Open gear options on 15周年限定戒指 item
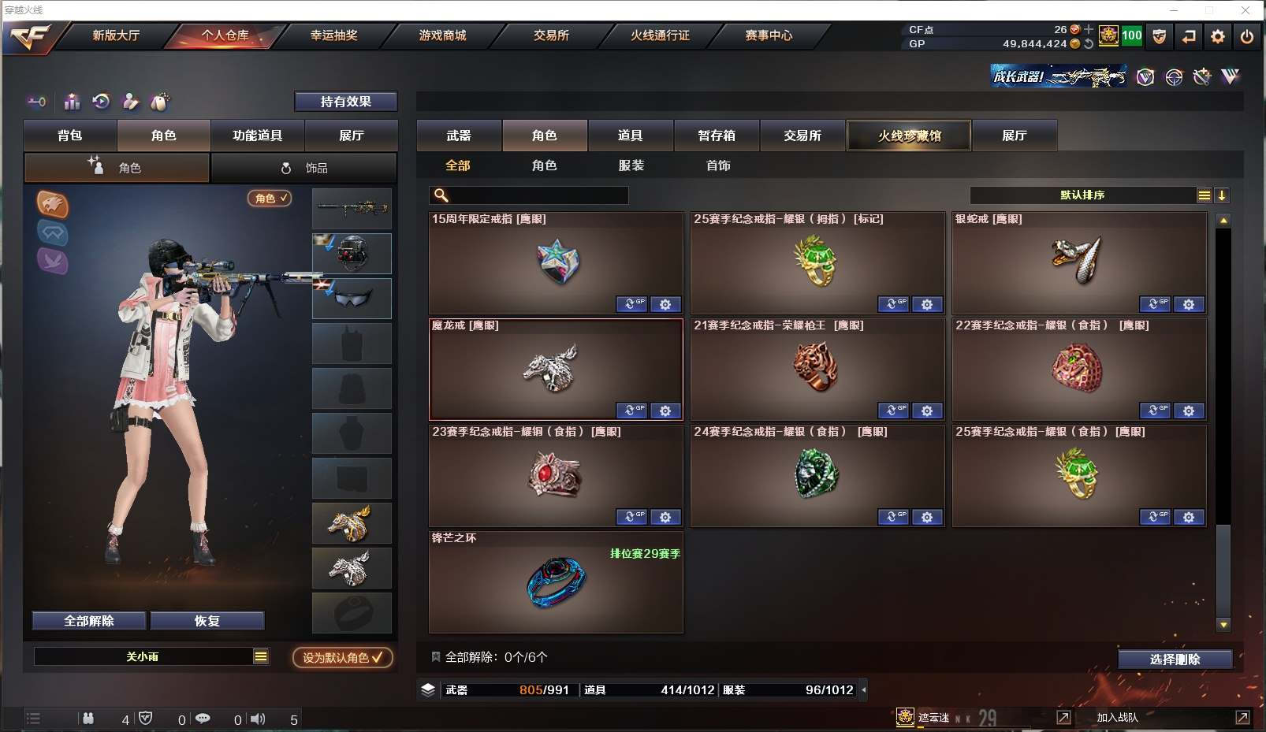 coord(665,304)
